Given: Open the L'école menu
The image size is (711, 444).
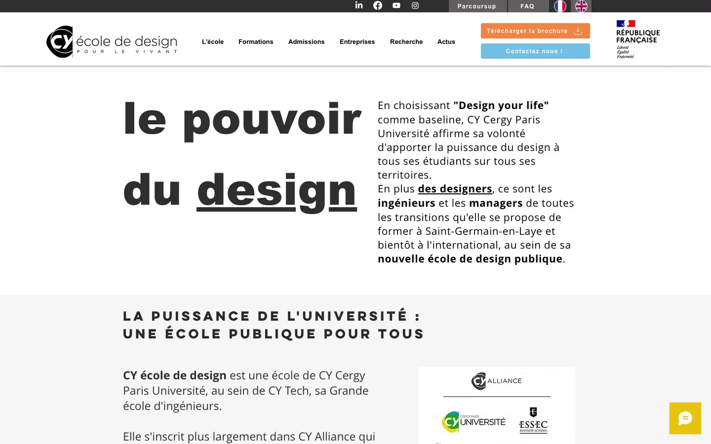Looking at the screenshot, I should coord(213,42).
